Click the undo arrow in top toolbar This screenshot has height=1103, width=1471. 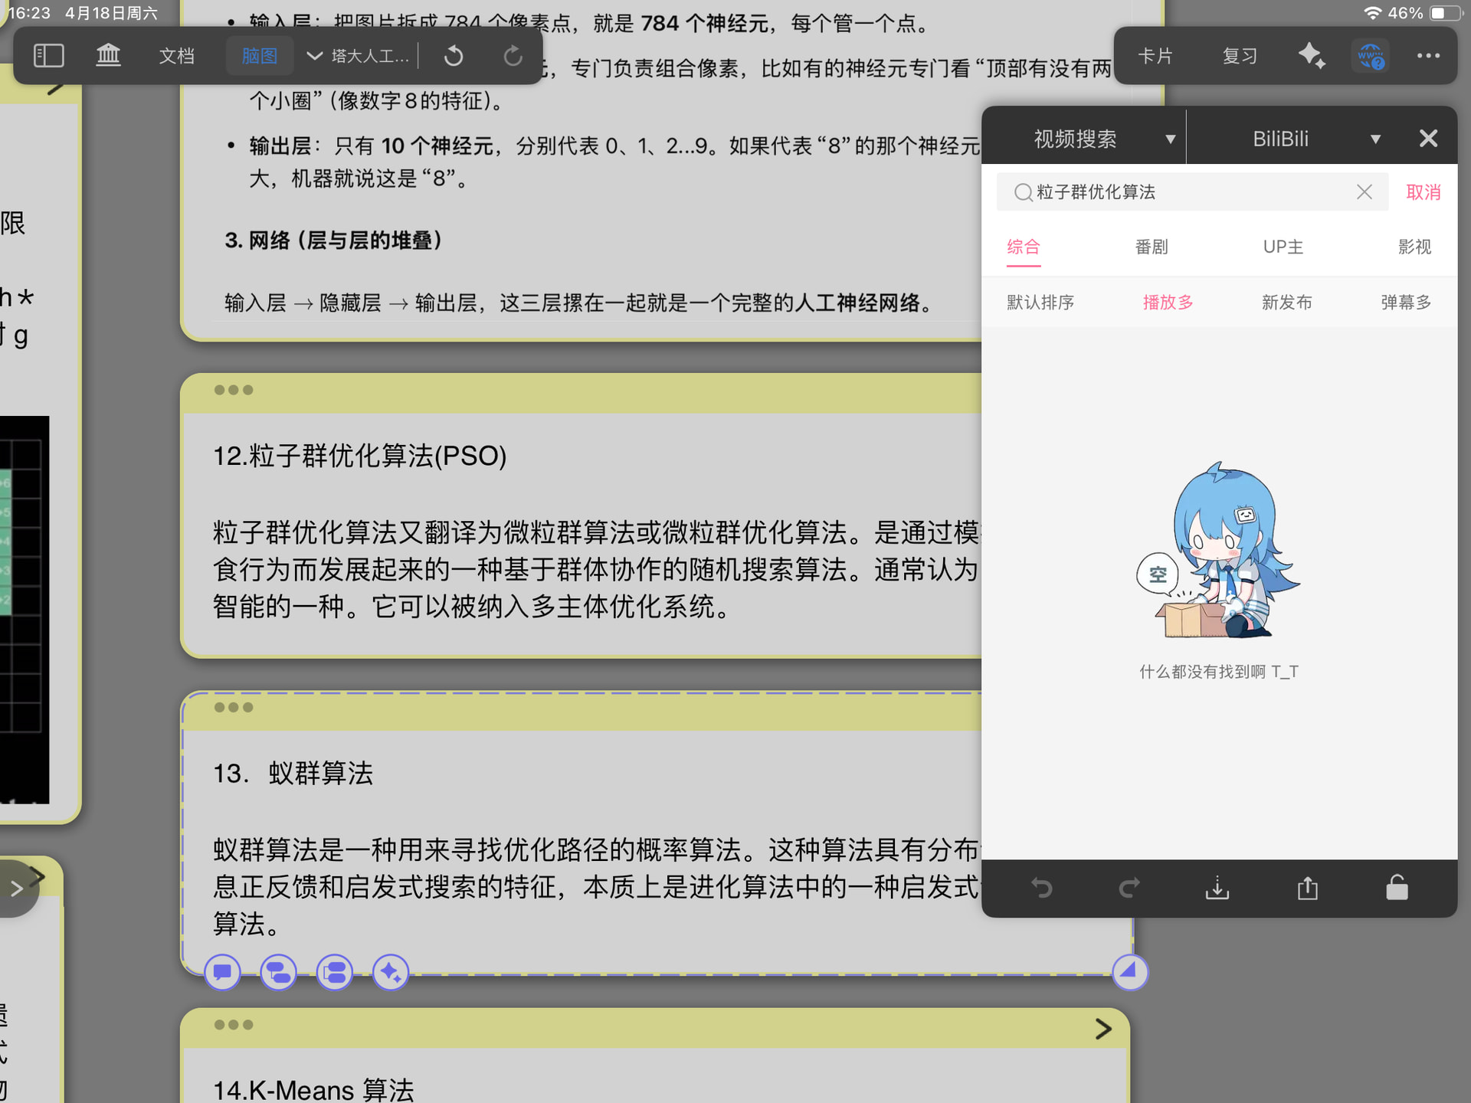click(454, 55)
